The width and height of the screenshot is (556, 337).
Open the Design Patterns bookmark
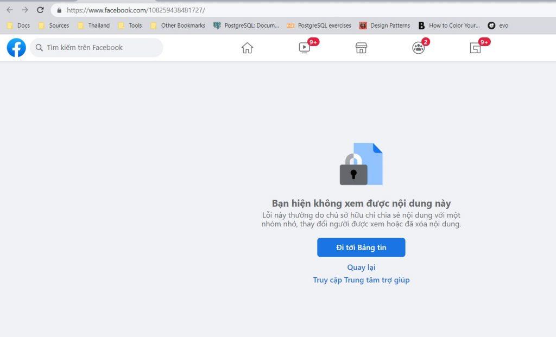coord(385,26)
